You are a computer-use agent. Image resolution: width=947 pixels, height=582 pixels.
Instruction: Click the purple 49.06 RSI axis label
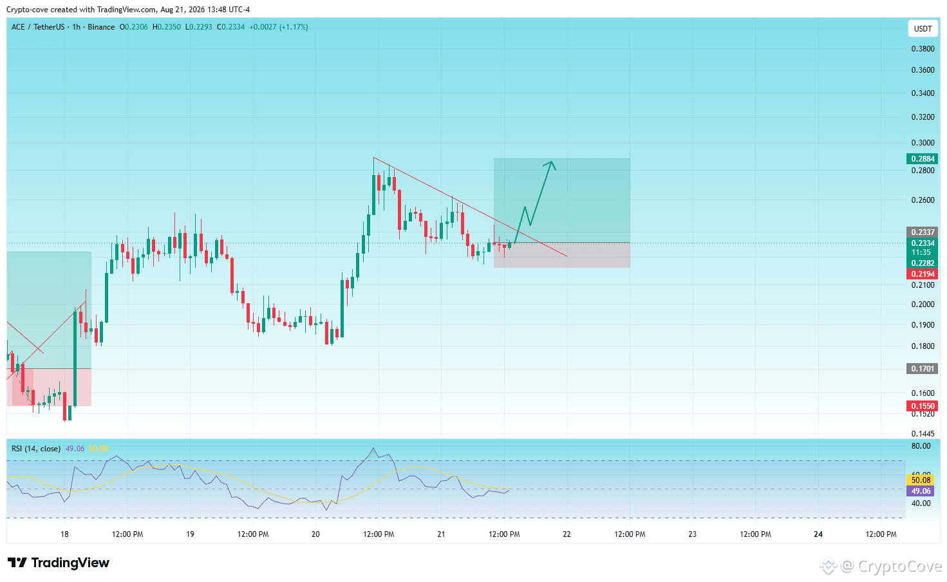tap(921, 491)
